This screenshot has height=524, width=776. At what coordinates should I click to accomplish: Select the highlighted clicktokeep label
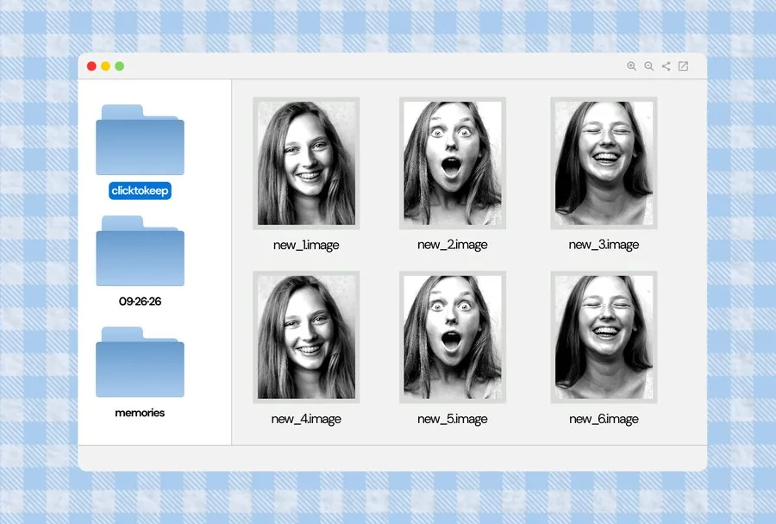click(x=140, y=190)
